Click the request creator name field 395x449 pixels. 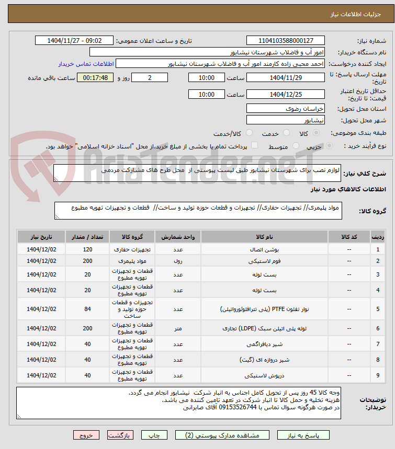pyautogui.click(x=220, y=64)
